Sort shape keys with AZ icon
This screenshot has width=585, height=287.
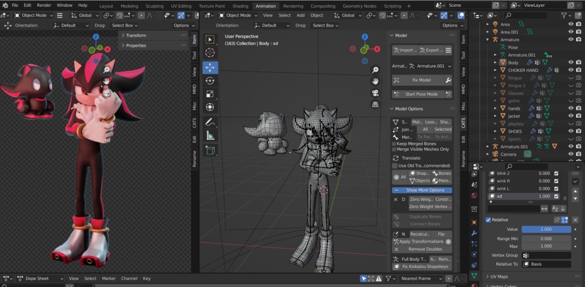coord(555,209)
